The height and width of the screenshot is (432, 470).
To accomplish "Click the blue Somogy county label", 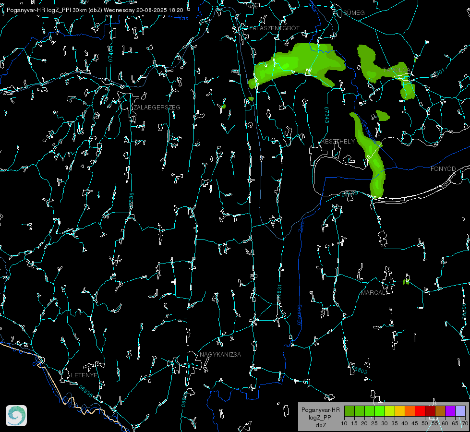I will (x=299, y=316).
